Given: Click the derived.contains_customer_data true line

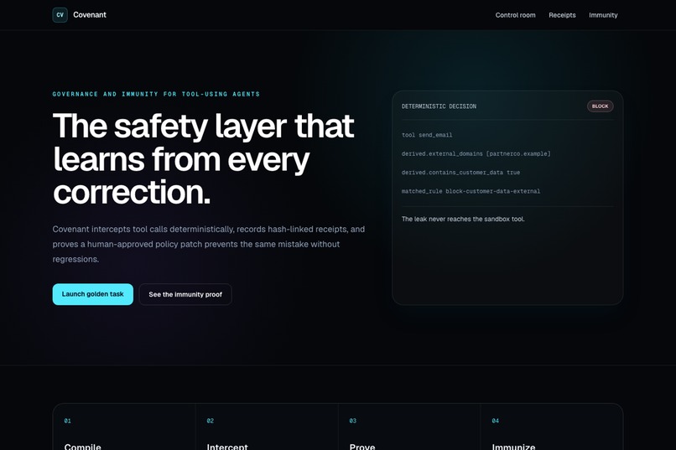Looking at the screenshot, I should point(460,173).
